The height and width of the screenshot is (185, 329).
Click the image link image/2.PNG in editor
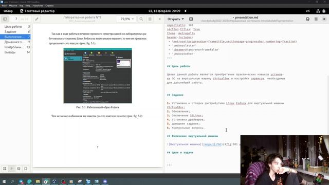212,144
